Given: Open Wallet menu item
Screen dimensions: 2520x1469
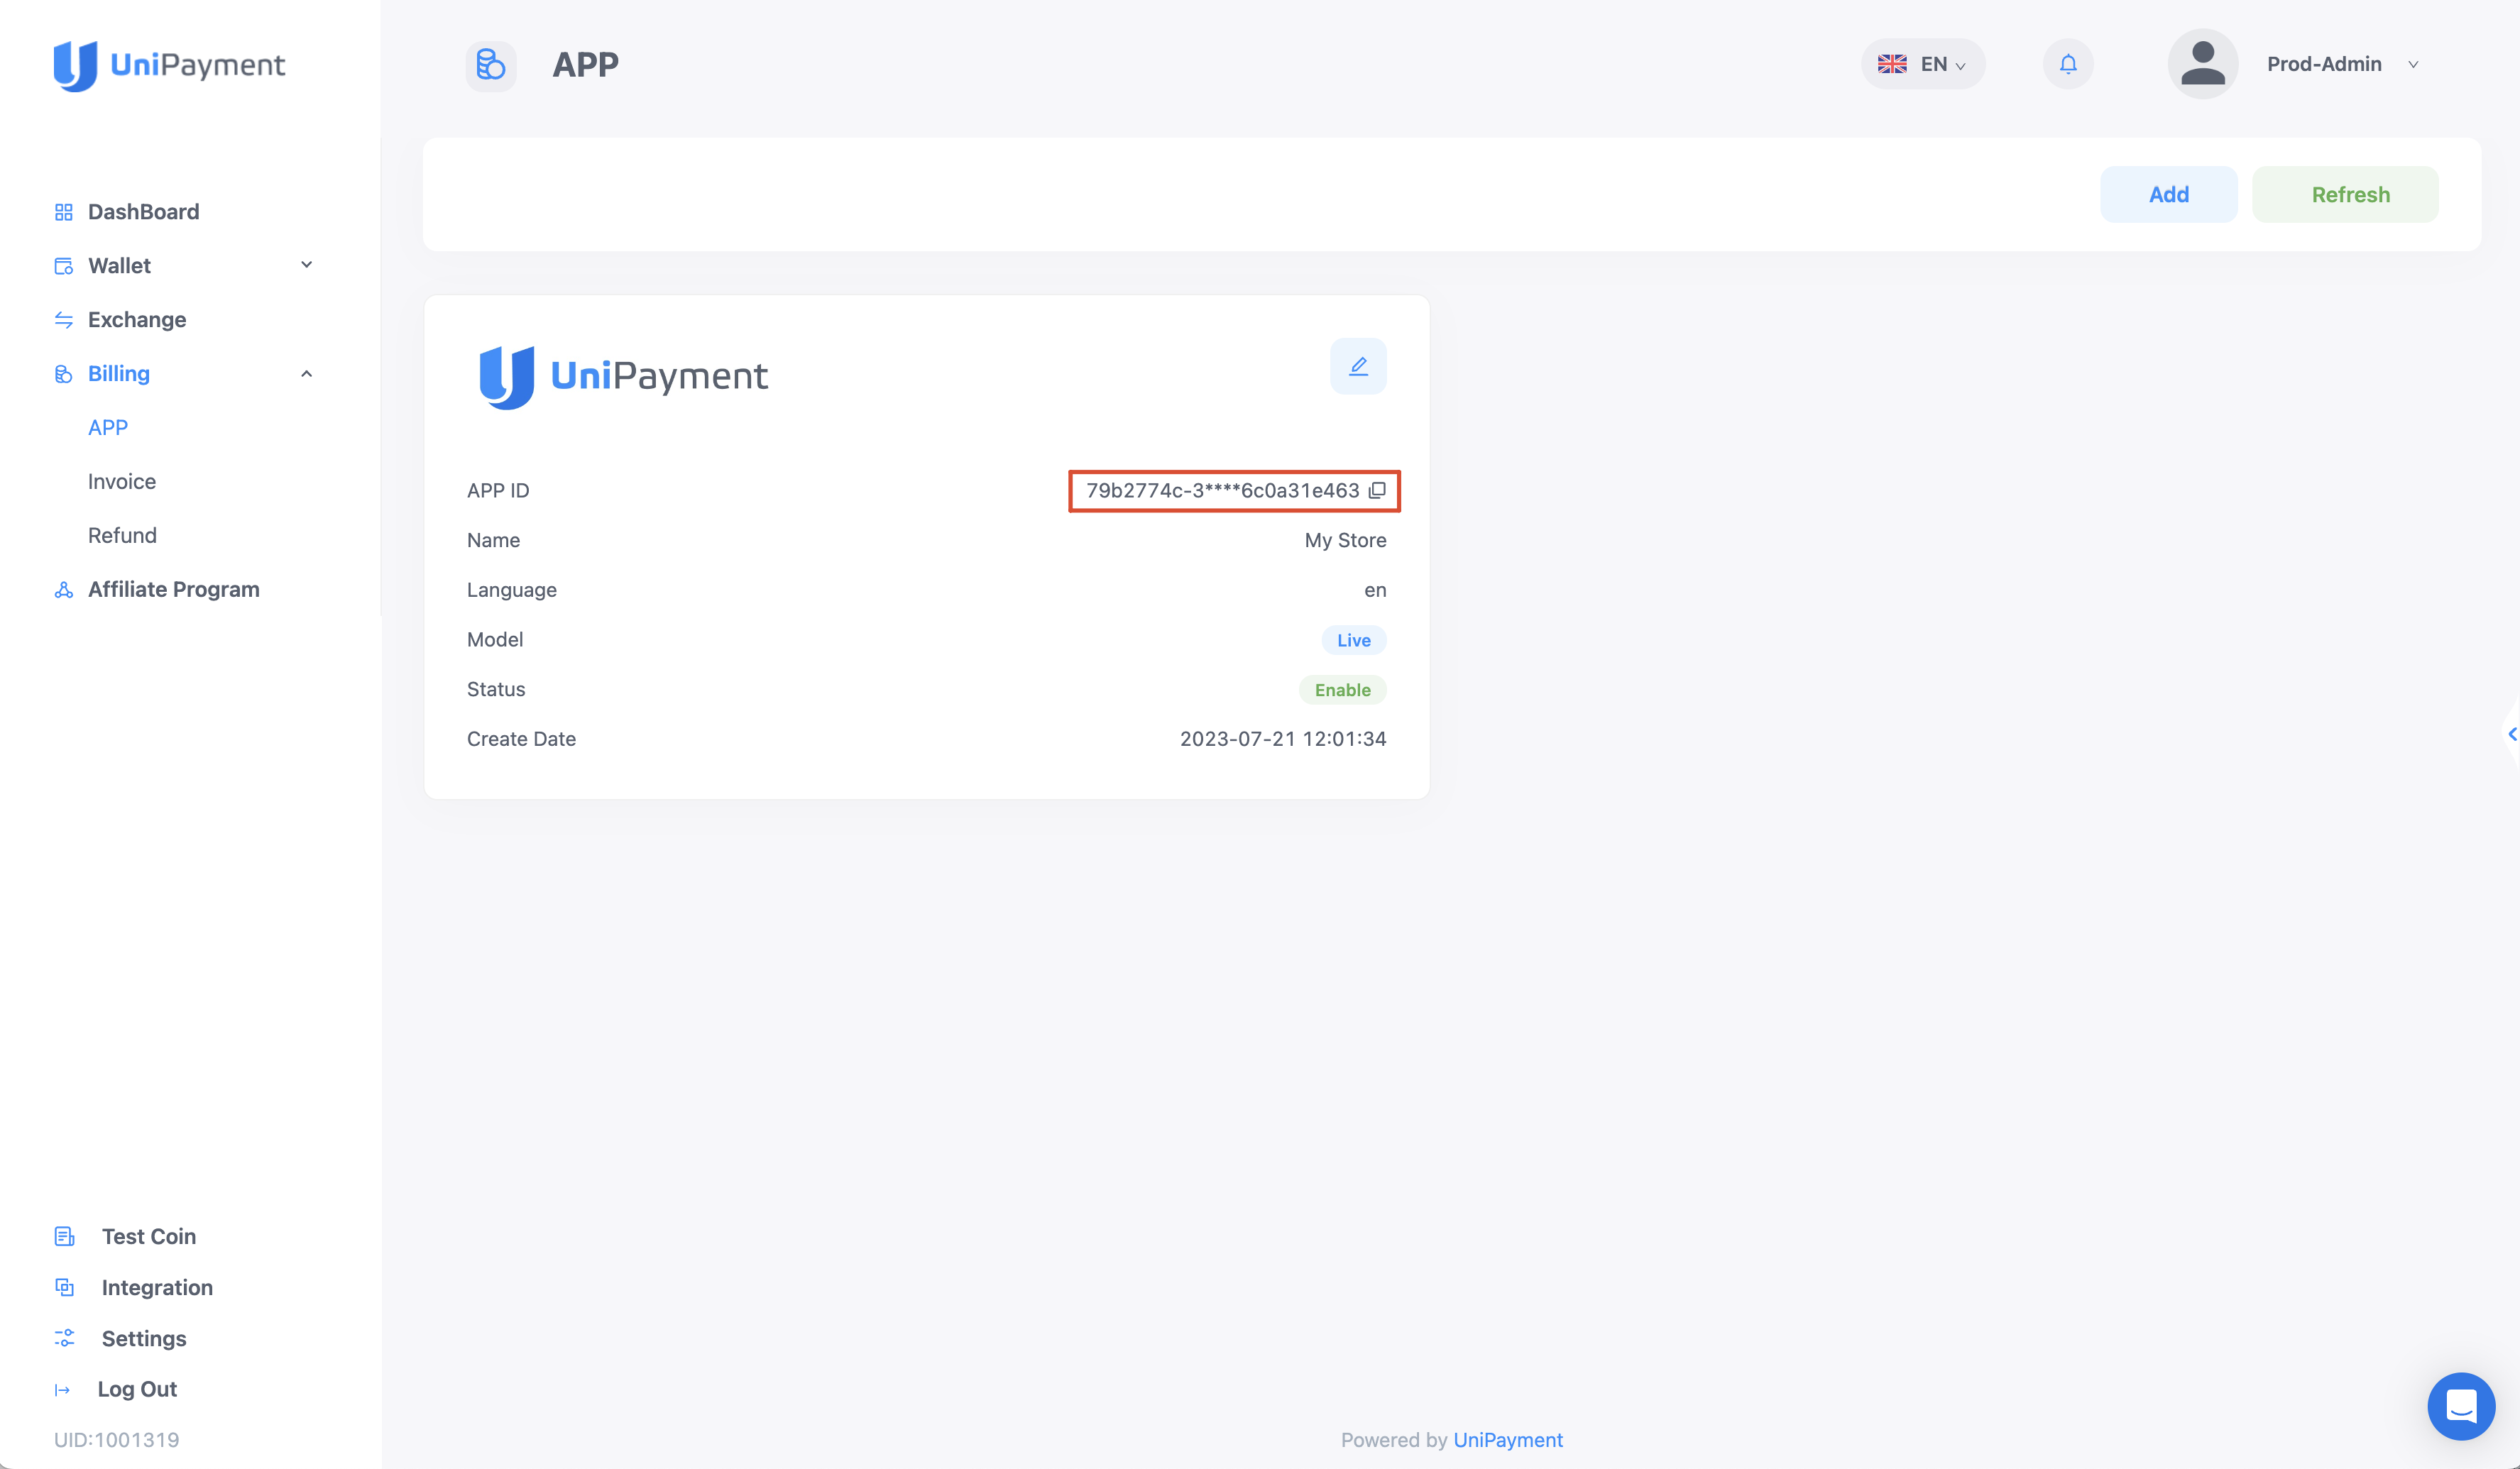Looking at the screenshot, I should (x=120, y=266).
